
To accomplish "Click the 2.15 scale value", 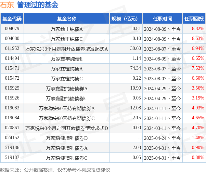I will 137,118.
